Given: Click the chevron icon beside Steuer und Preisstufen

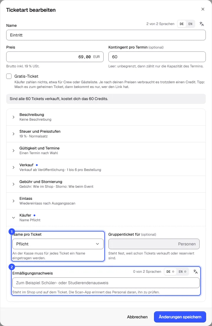Looking at the screenshot, I should [x=14, y=134].
